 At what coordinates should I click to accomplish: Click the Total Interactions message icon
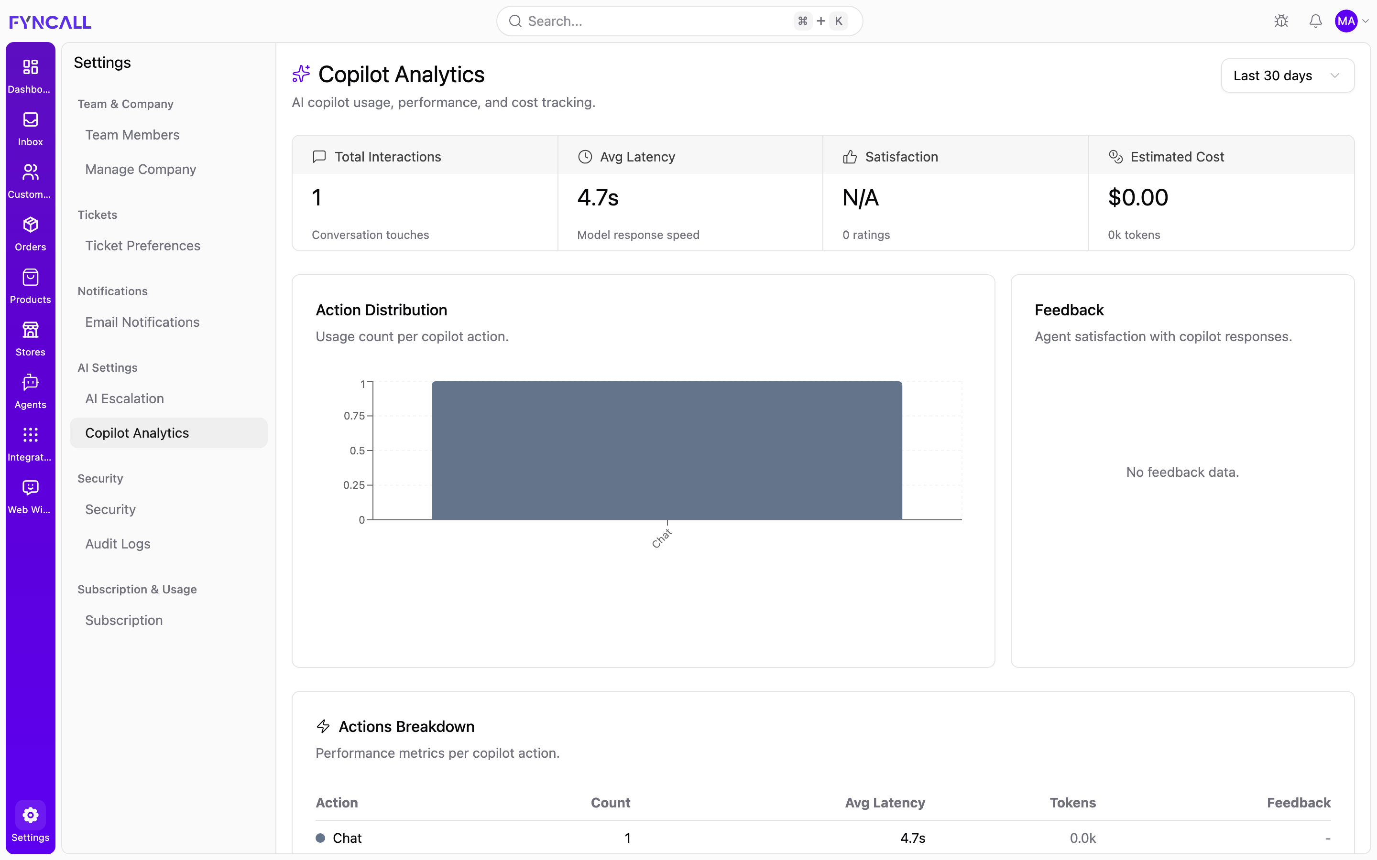319,156
